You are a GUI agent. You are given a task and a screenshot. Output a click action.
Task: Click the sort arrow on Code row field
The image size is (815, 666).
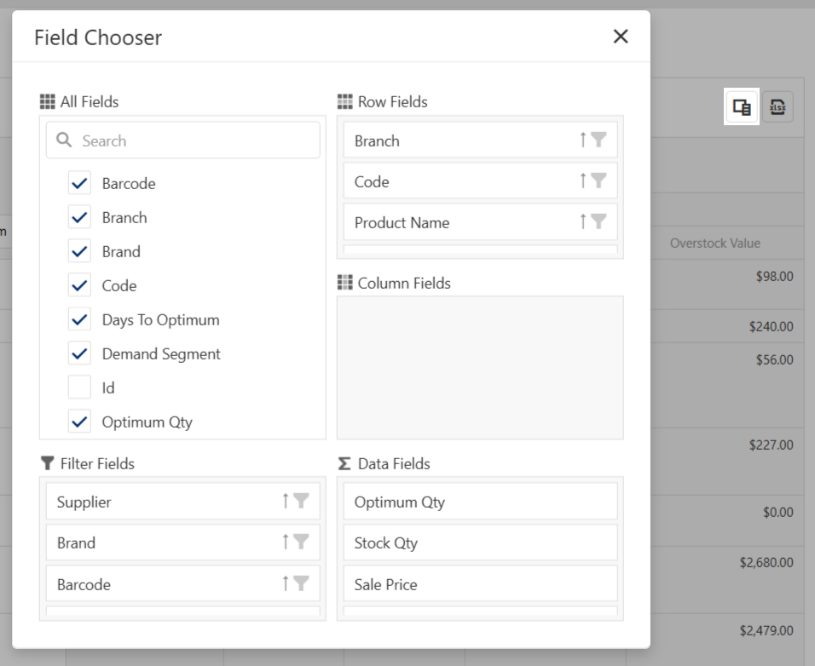pyautogui.click(x=583, y=181)
